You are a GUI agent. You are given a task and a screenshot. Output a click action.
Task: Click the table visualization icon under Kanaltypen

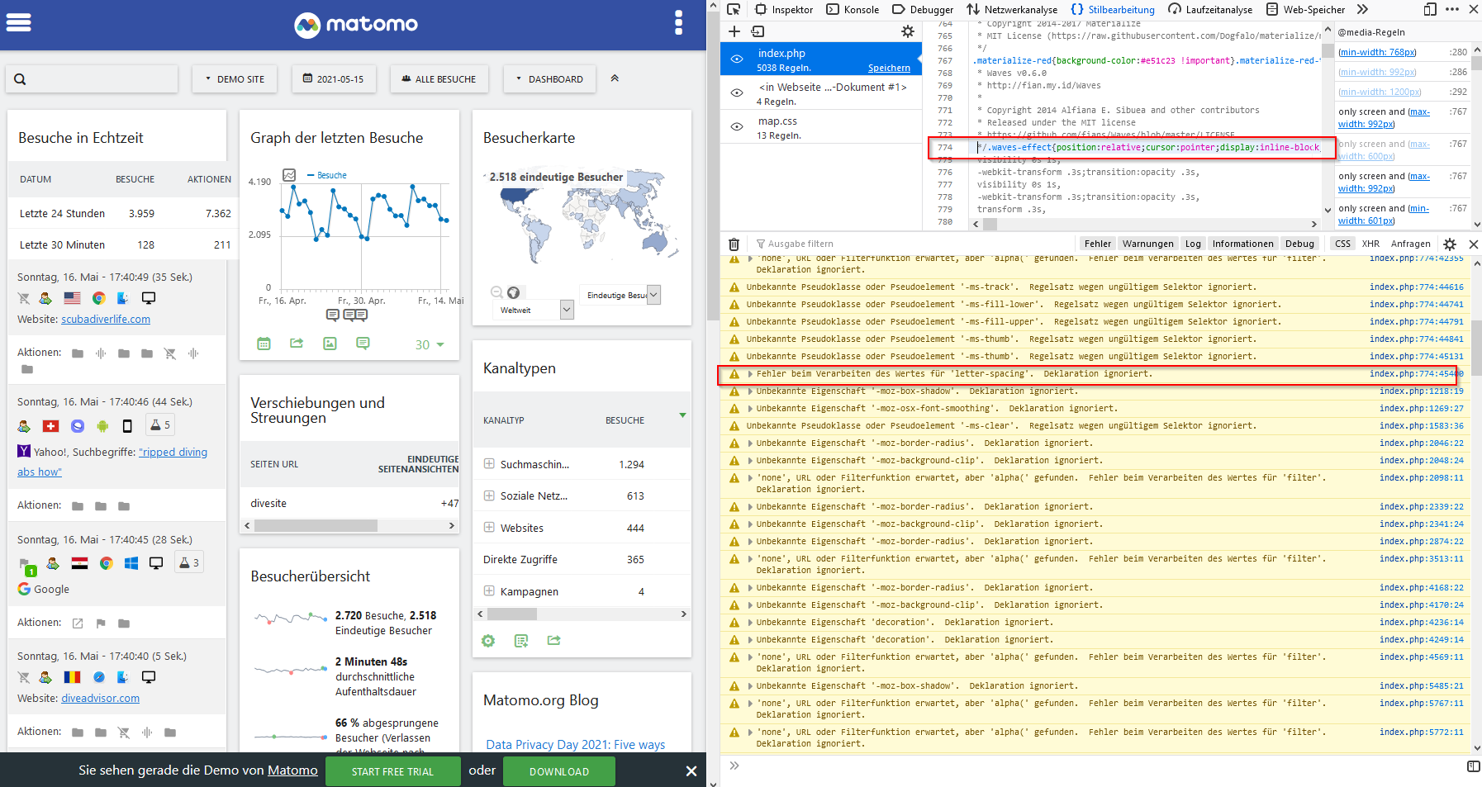pyautogui.click(x=521, y=641)
